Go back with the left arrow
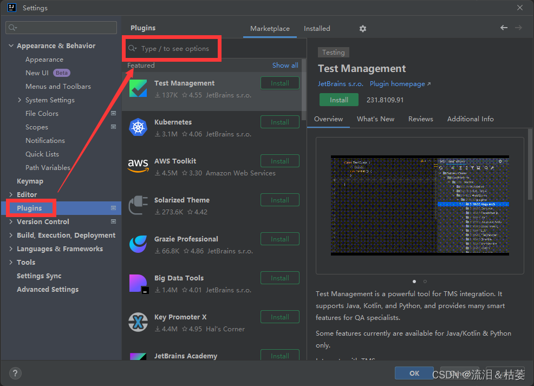This screenshot has height=386, width=534. (x=504, y=28)
